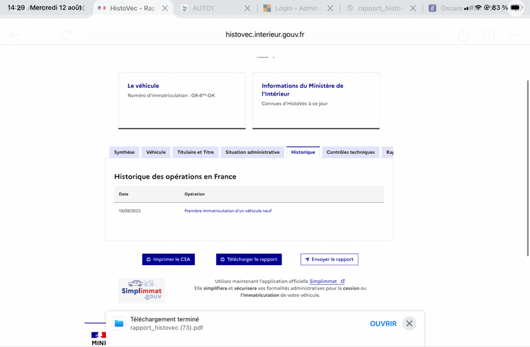530x347 pixels.
Task: Open the Le véhicule card
Action: [x=182, y=100]
